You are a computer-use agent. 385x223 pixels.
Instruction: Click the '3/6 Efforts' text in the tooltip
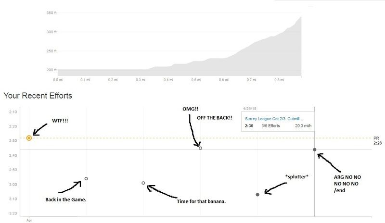click(x=270, y=125)
